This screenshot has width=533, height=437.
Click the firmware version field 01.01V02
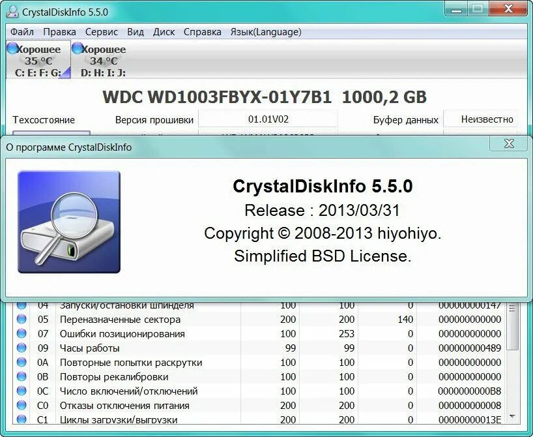pyautogui.click(x=268, y=119)
